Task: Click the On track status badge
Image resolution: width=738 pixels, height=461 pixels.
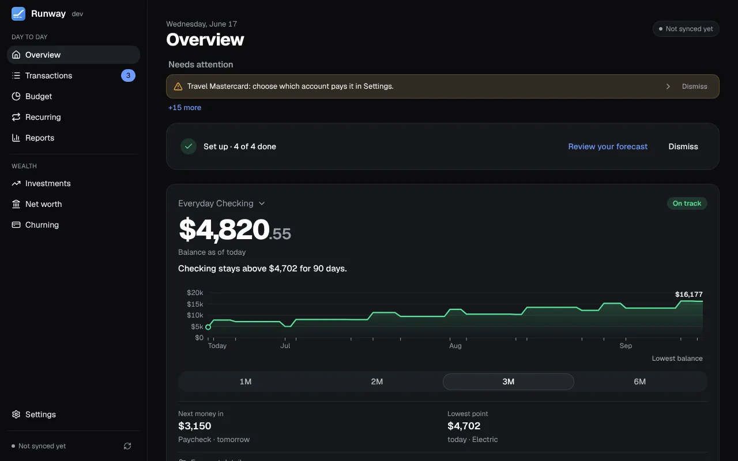Action: click(x=687, y=203)
